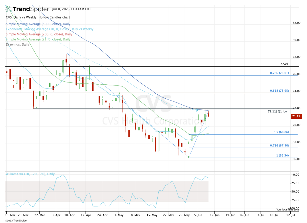307x223 pixels.
Task: Click the 'Drawings, Daily' legend entry
Action: click(17, 44)
